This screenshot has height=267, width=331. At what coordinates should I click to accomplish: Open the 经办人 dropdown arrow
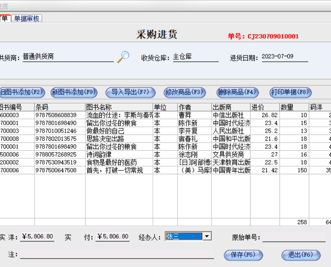pyautogui.click(x=207, y=236)
